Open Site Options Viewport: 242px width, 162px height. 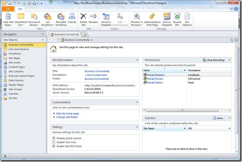click(187, 20)
